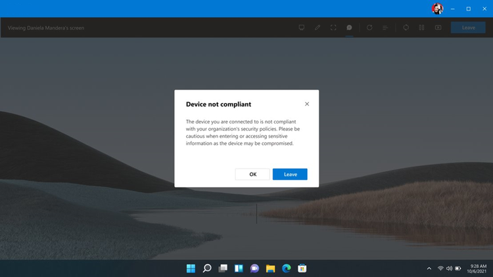Select the monitor icon in session toolbar
493x277 pixels.
[x=302, y=28]
